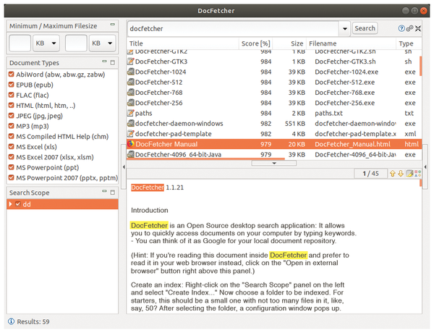The width and height of the screenshot is (434, 333).
Task: Click the minimum filesize input field
Action: [x=20, y=43]
